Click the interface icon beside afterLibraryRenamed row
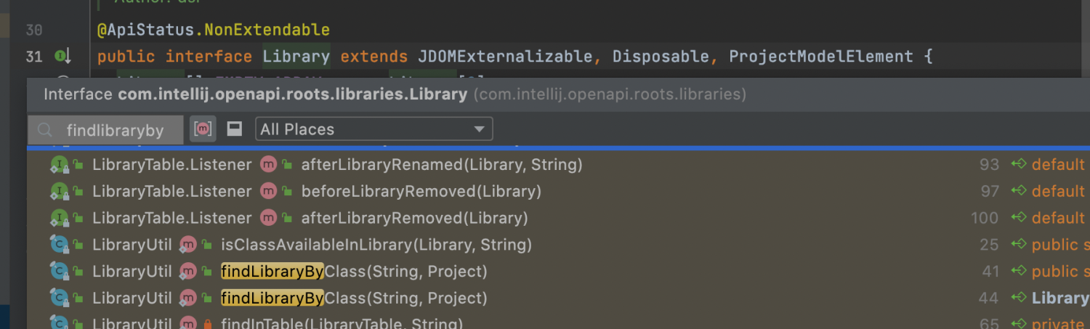 tap(59, 165)
